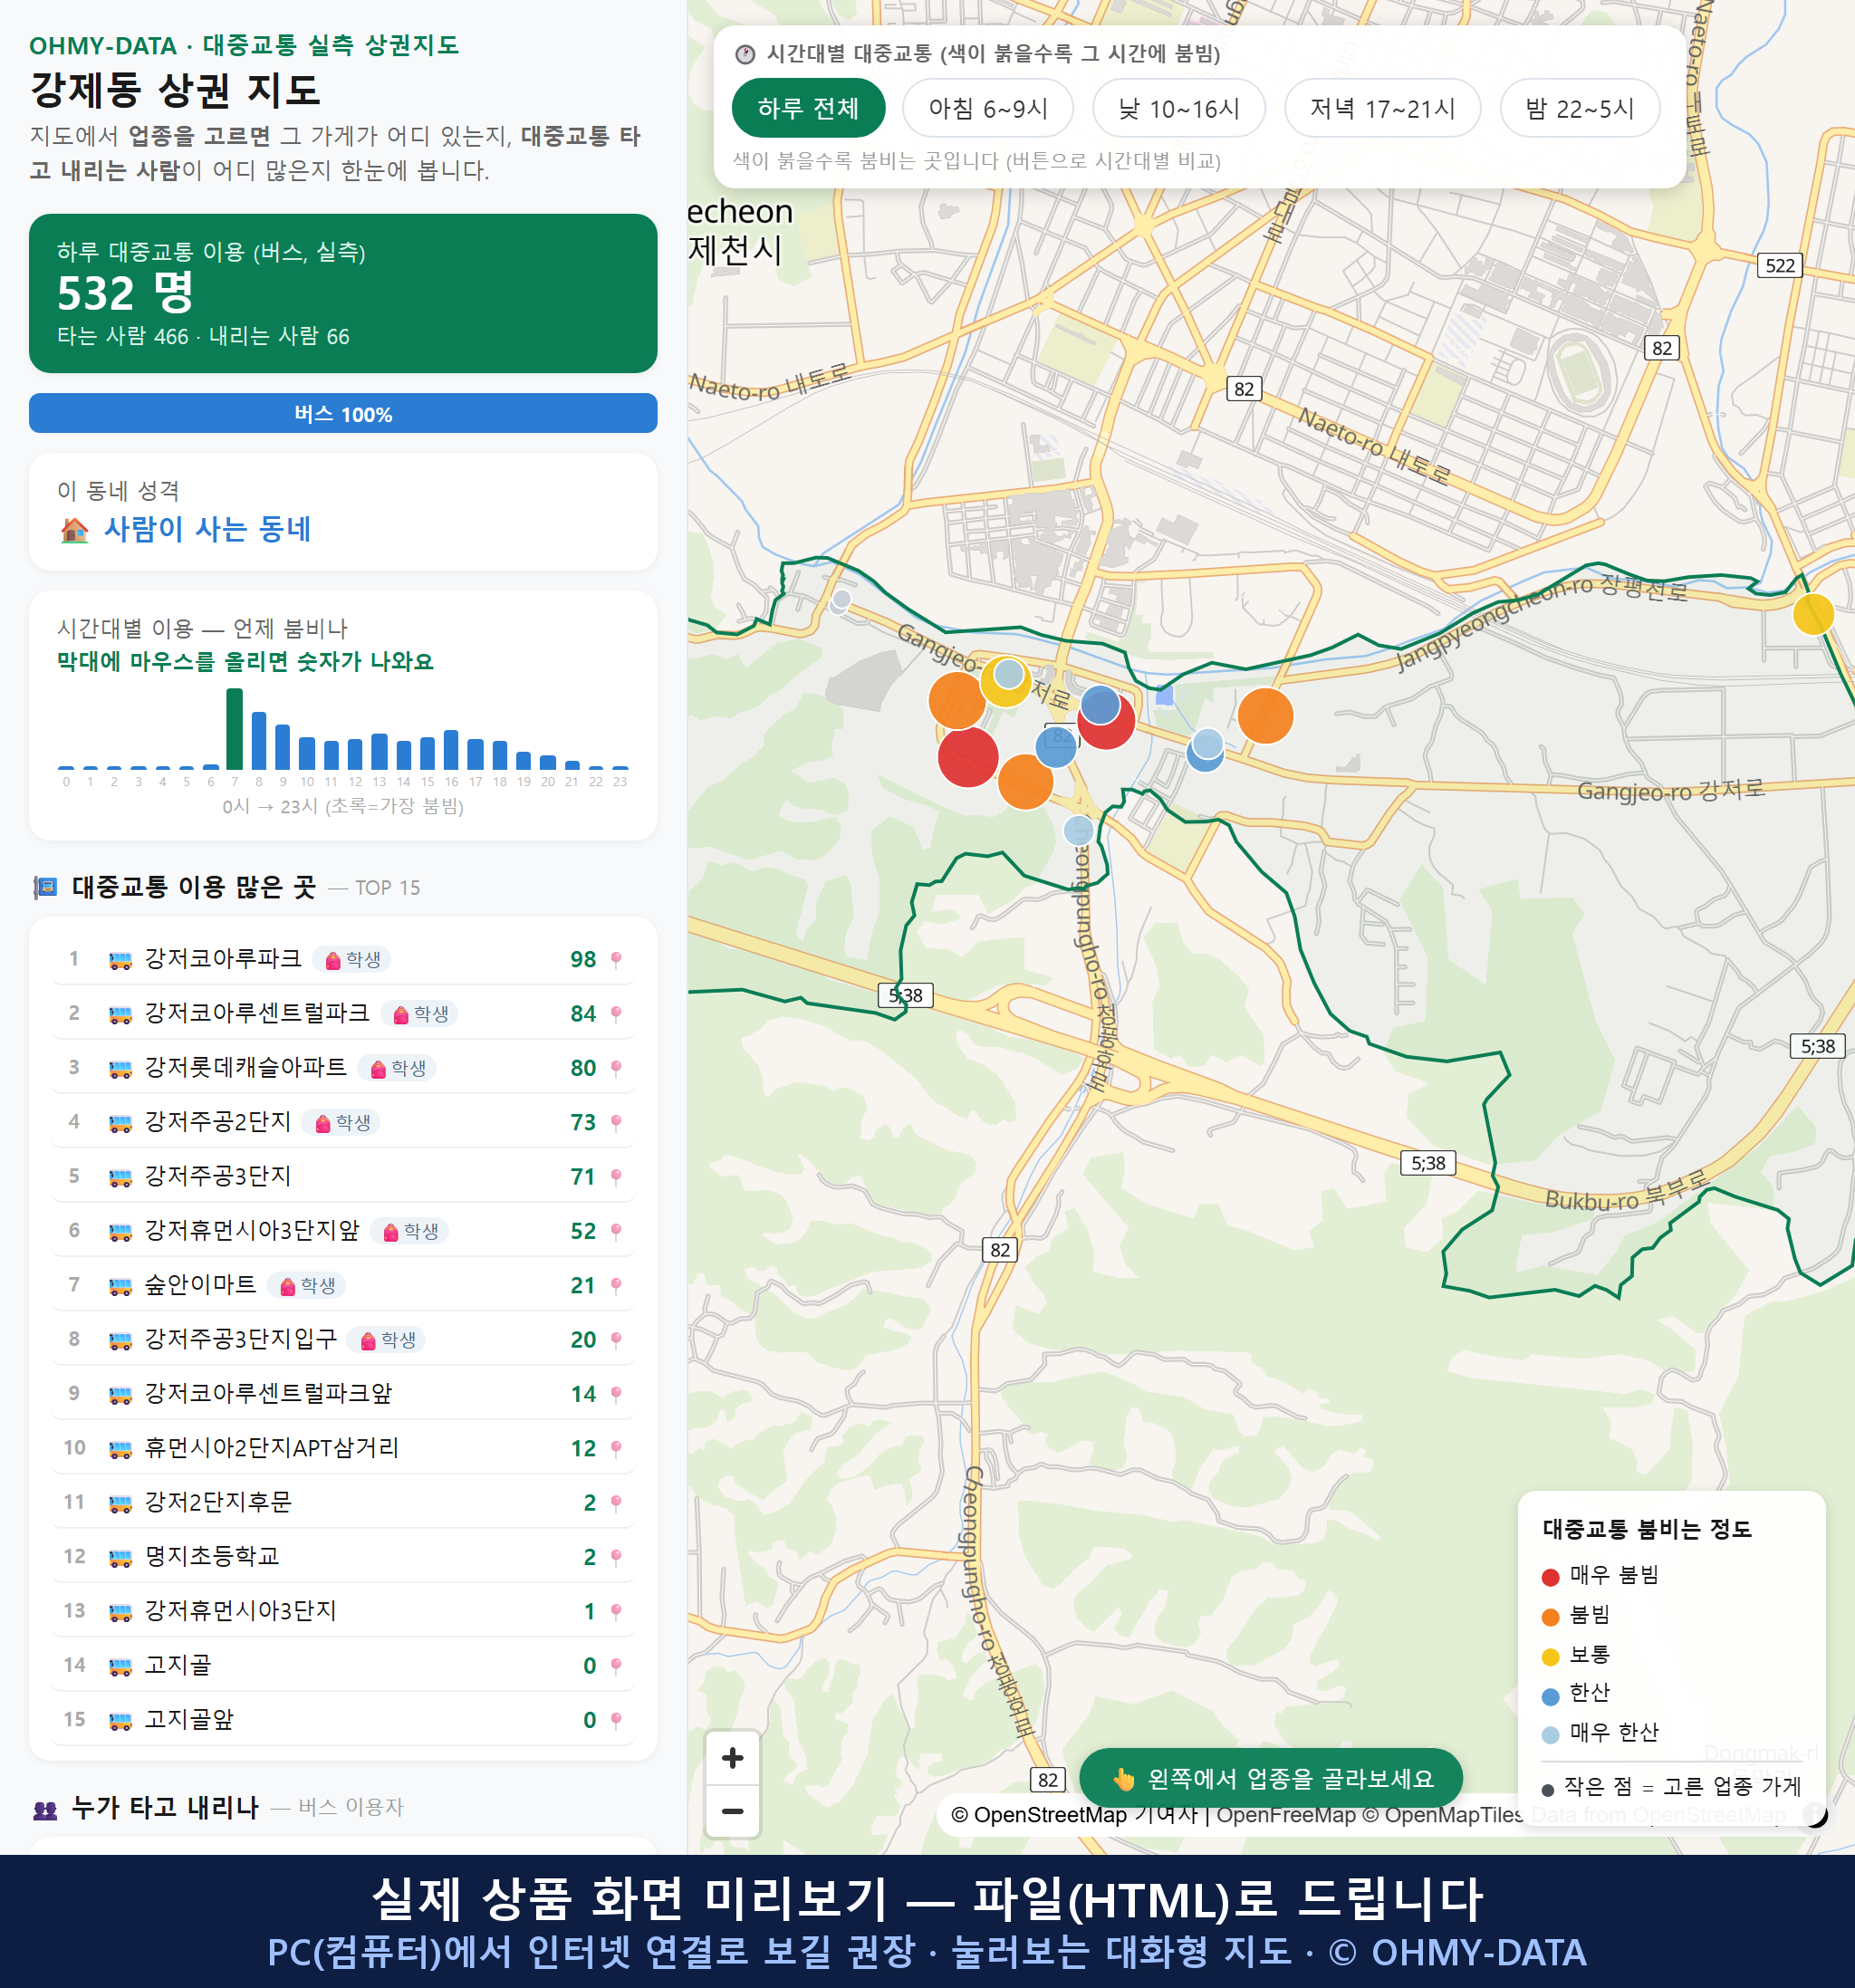Click the pin icon for 명지초등학교
This screenshot has width=1855, height=1988.
[616, 1557]
